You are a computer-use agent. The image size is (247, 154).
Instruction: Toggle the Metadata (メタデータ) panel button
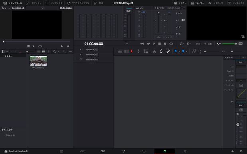215,3
